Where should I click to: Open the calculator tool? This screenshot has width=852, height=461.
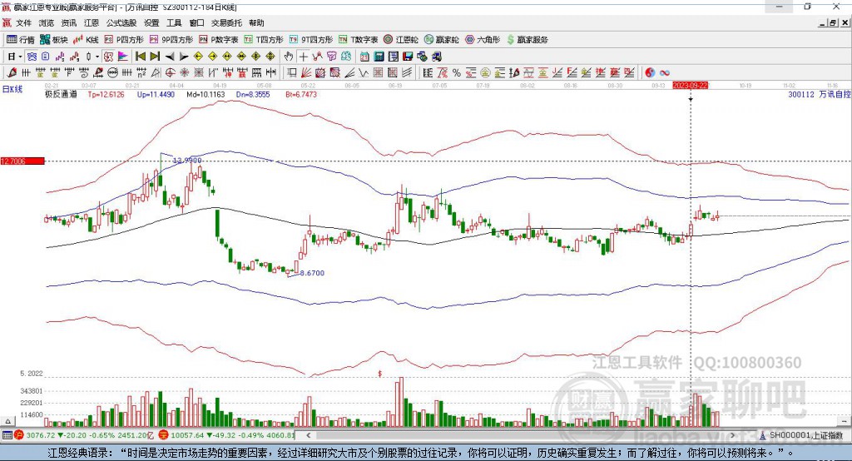click(379, 57)
